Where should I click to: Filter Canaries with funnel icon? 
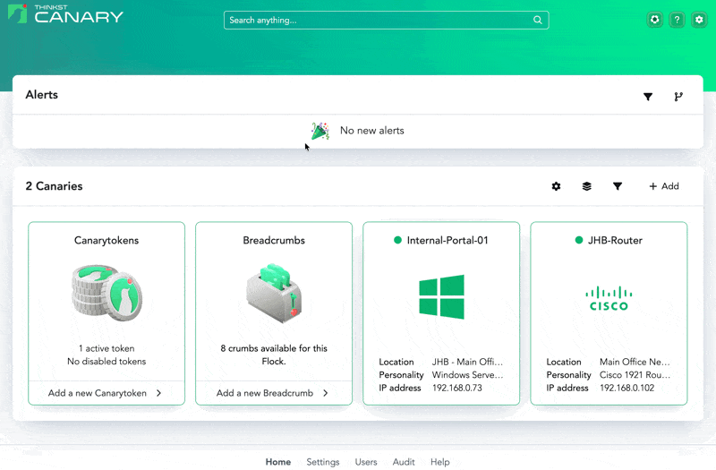(618, 186)
